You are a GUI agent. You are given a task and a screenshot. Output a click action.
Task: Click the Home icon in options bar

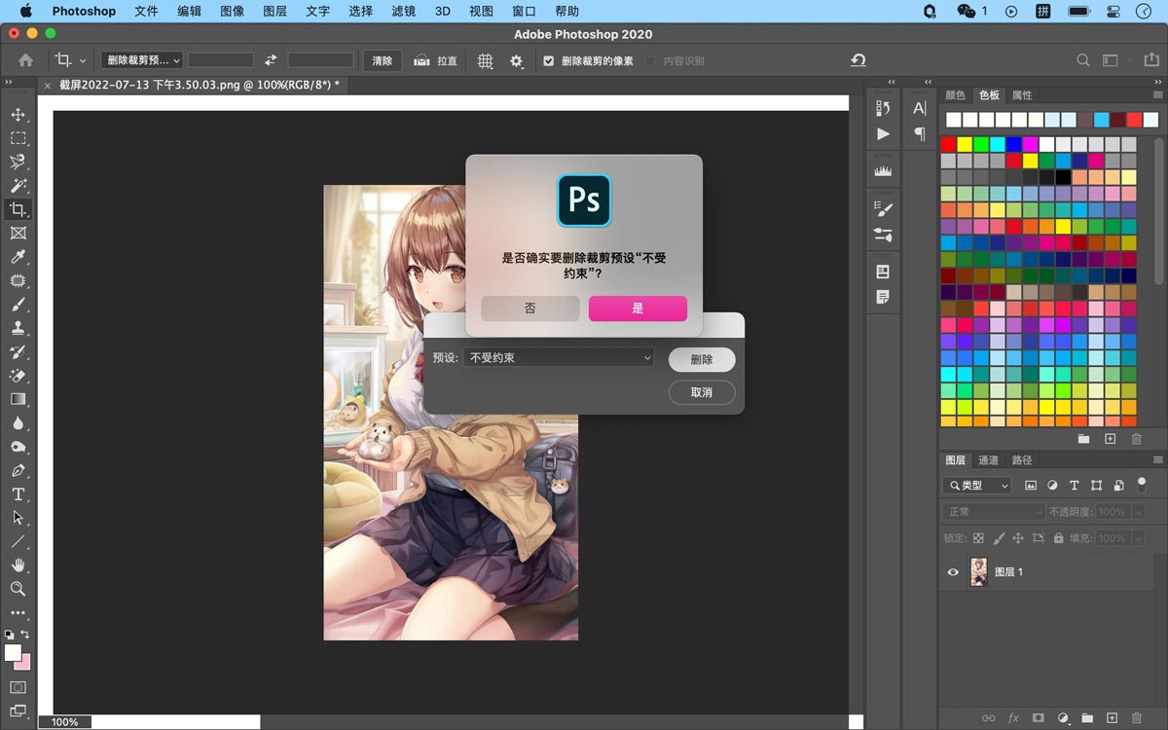click(25, 60)
